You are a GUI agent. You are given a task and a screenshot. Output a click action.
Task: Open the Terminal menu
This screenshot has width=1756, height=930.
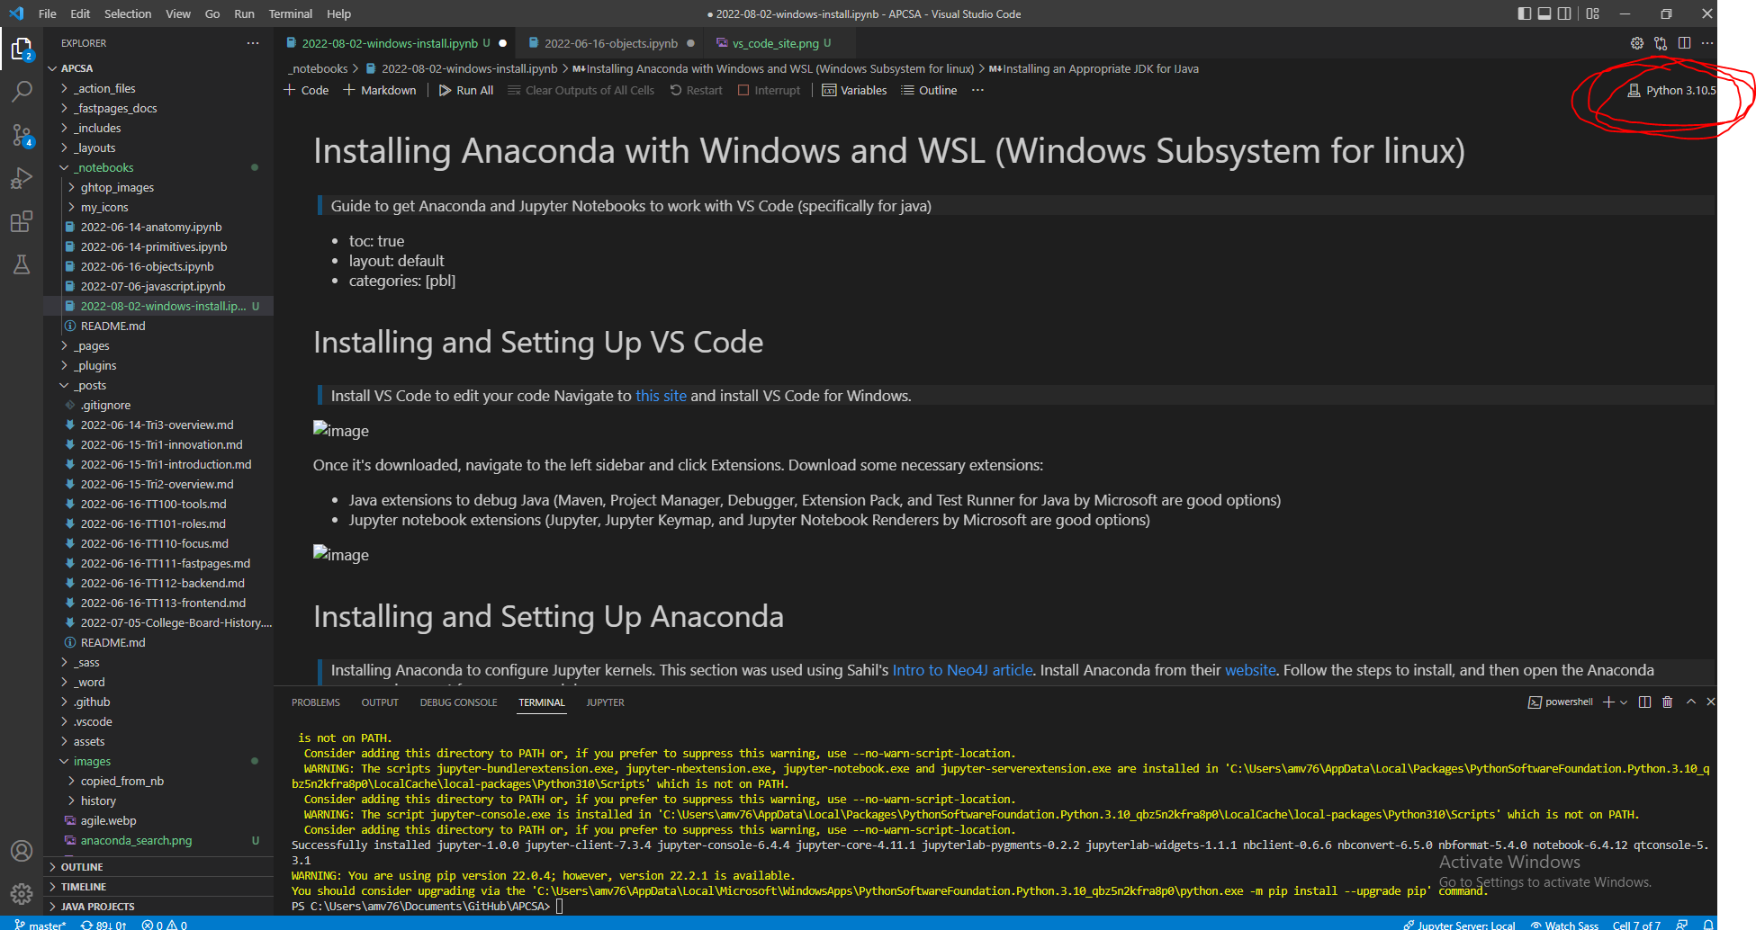pos(290,13)
